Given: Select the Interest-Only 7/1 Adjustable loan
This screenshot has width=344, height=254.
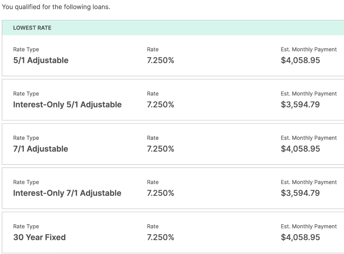Looking at the screenshot, I should pos(67,193).
